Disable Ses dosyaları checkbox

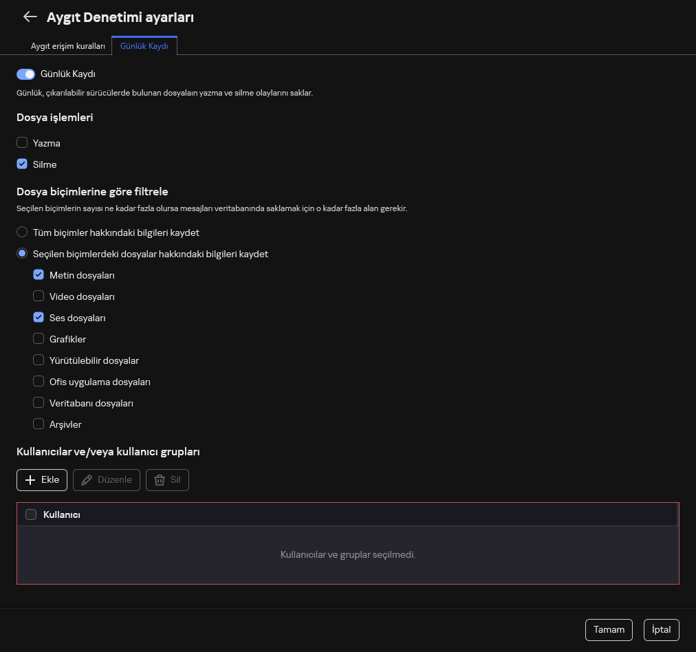(39, 318)
